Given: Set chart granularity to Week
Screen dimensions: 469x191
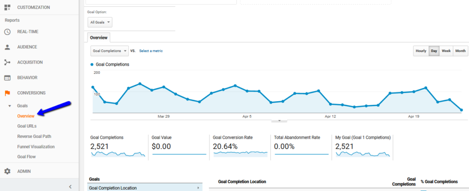Looking at the screenshot, I should pos(446,51).
